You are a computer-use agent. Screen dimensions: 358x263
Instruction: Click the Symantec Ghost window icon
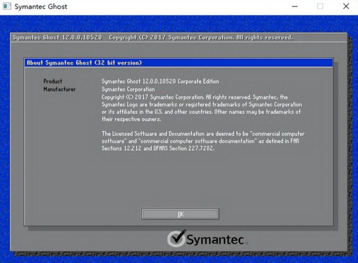pyautogui.click(x=7, y=6)
